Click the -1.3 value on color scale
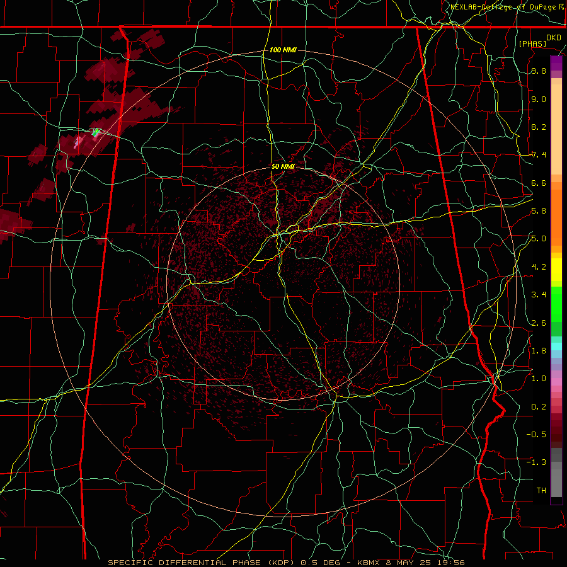Screen dimensions: 567x567 point(536,462)
